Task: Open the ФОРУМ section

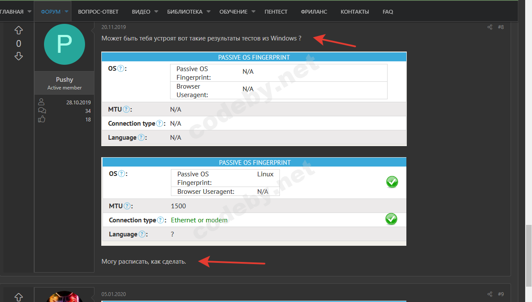Action: pos(51,12)
